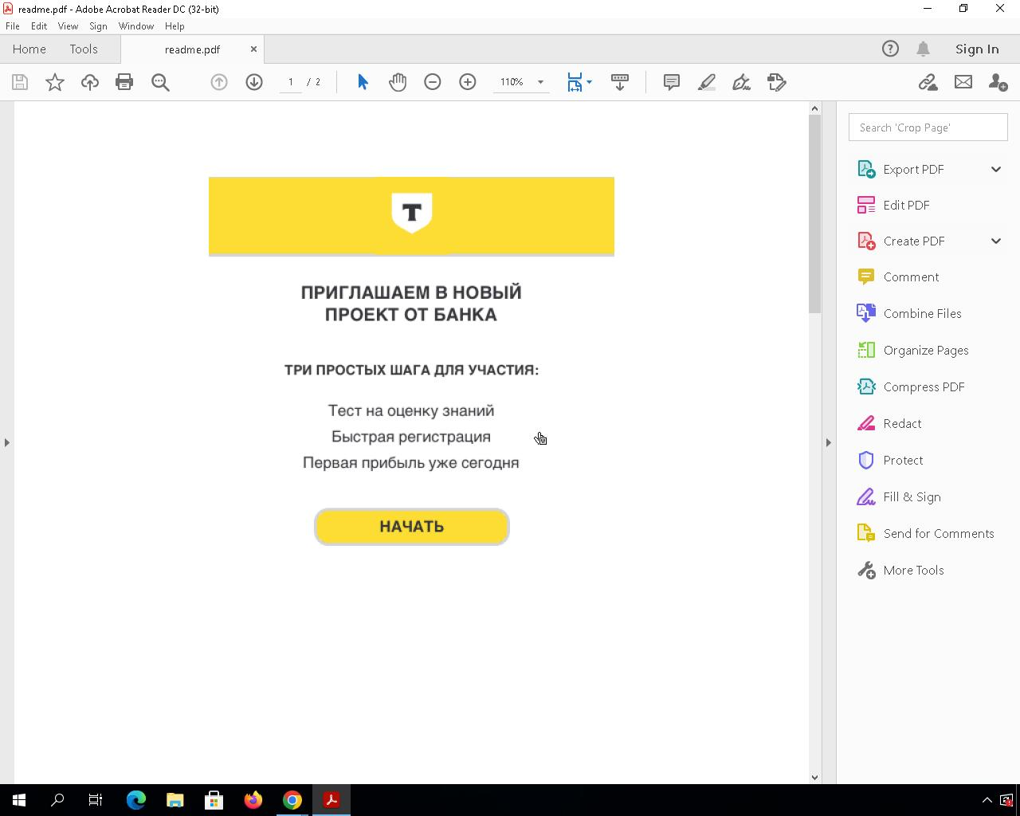
Task: Print the document
Action: pos(124,82)
